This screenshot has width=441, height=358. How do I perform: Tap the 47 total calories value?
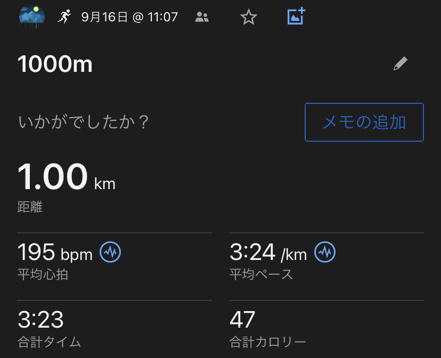coord(242,320)
